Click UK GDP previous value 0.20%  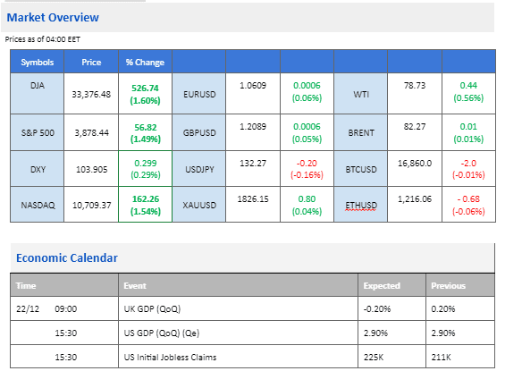(443, 309)
